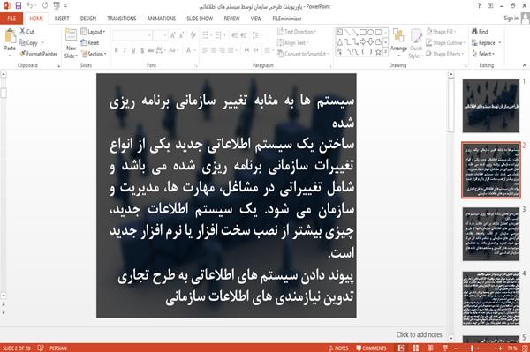The image size is (530, 352).
Task: Open FILEminimizer tab
Action: point(287,19)
